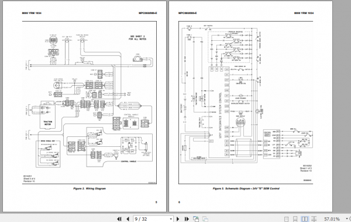Open the page number dropdown arrow
The image size is (351, 222).
coord(171,219)
